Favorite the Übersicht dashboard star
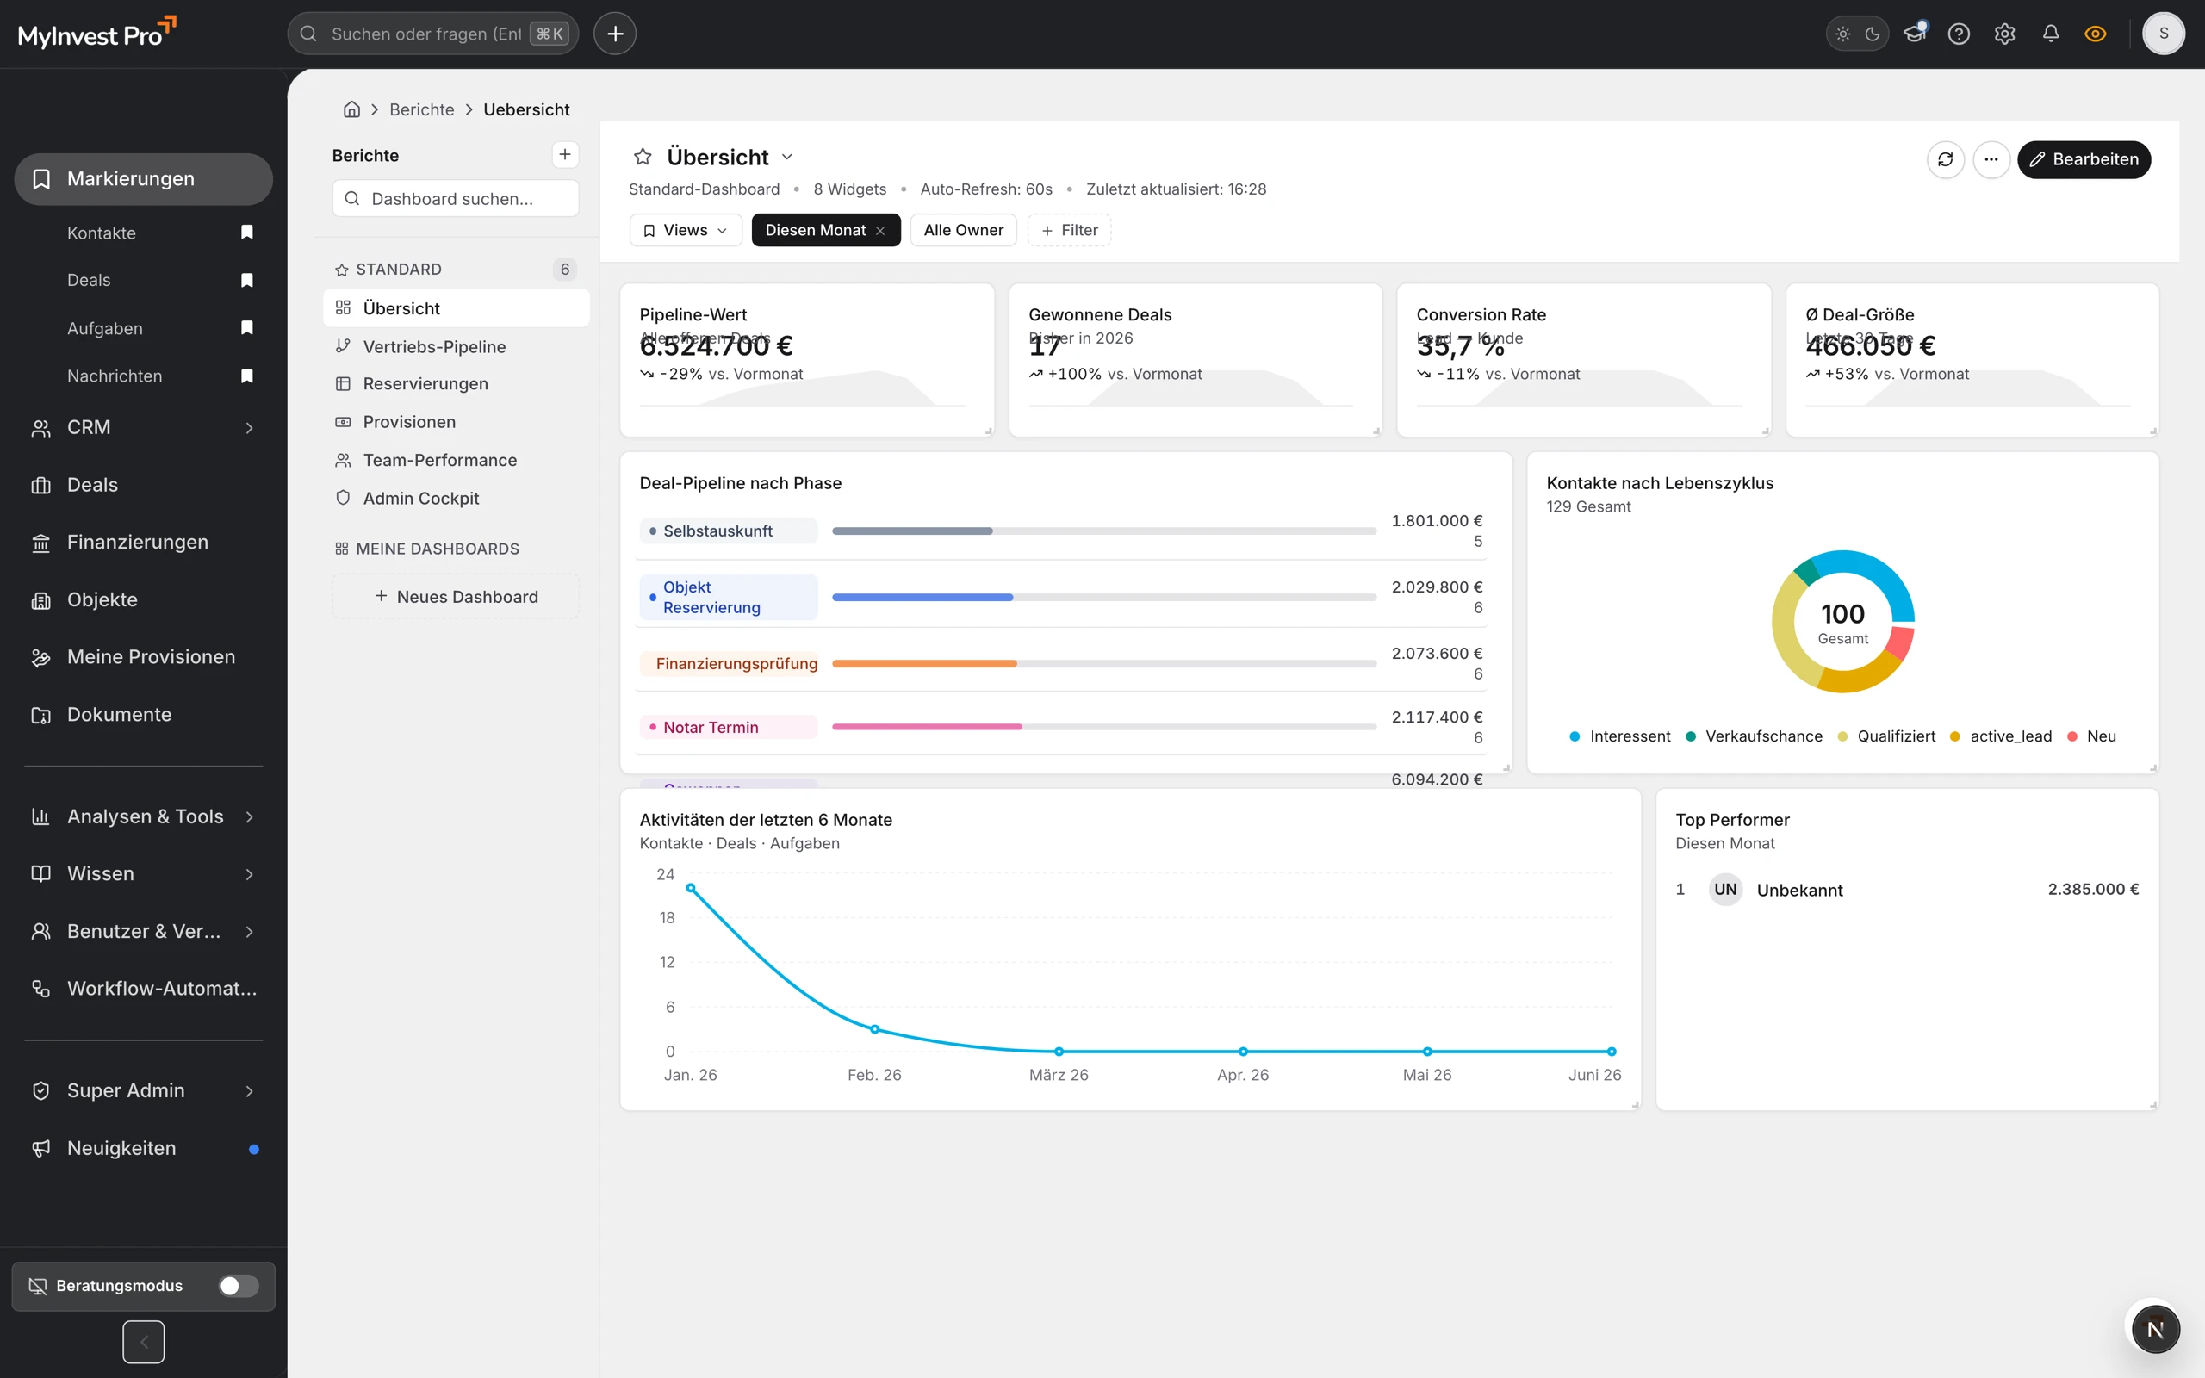This screenshot has height=1378, width=2205. (643, 157)
